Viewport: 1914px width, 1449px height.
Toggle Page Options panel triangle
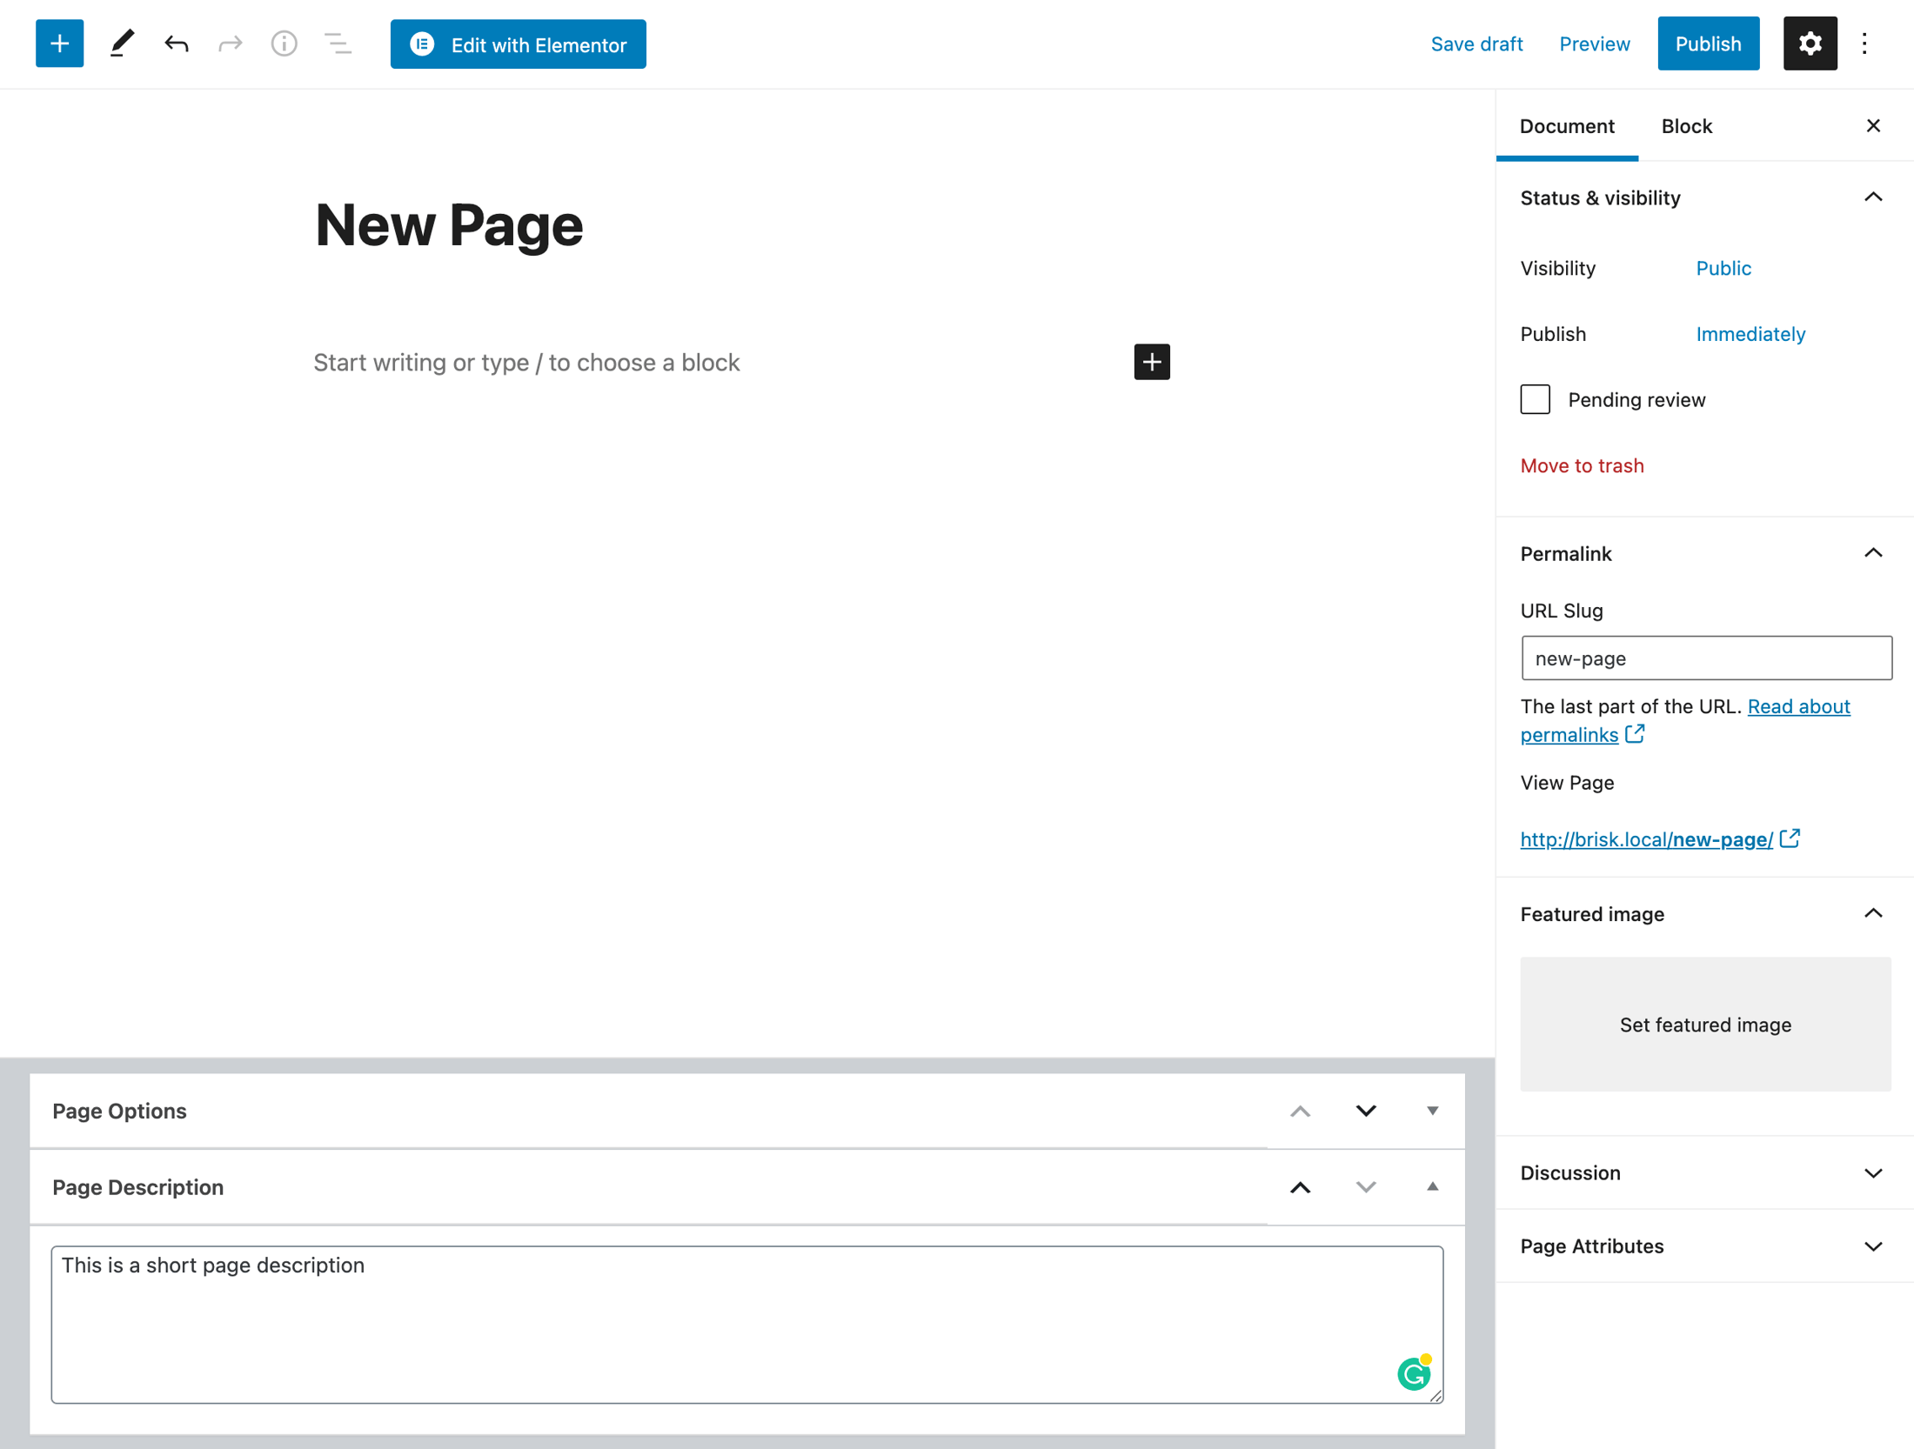(x=1432, y=1111)
